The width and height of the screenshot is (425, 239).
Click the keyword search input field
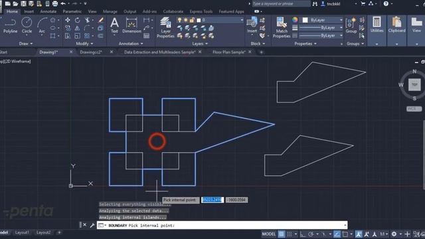(281, 3)
